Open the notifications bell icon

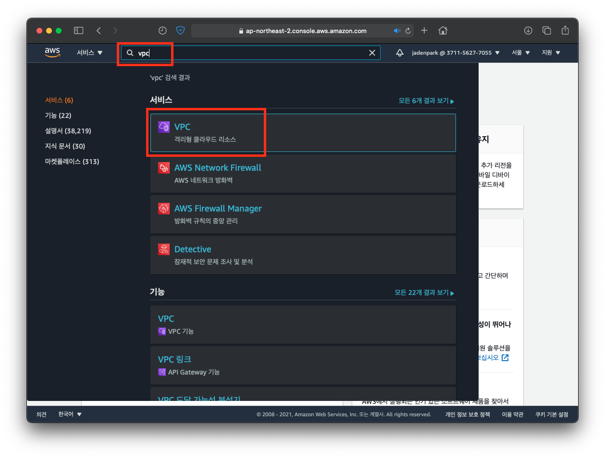pyautogui.click(x=400, y=53)
